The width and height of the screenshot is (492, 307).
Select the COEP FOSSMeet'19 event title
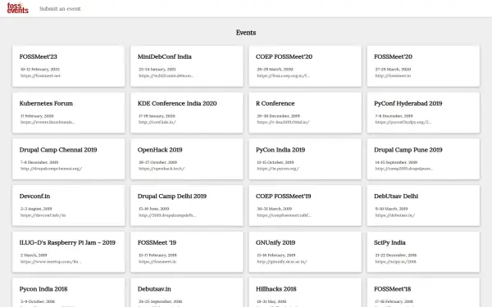coord(284,196)
